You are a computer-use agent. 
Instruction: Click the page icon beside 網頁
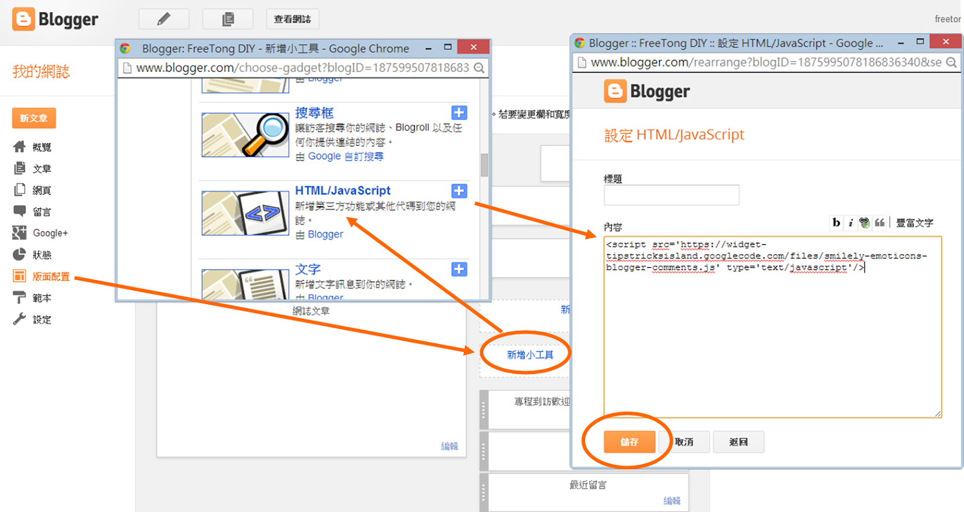point(19,190)
